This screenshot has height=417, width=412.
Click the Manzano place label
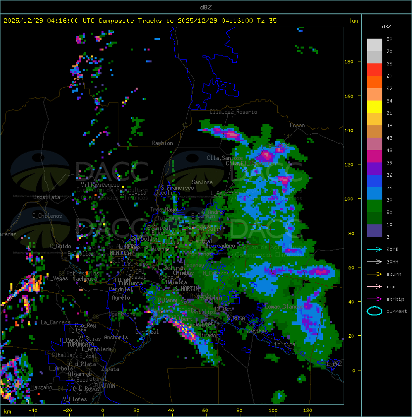pyautogui.click(x=42, y=387)
